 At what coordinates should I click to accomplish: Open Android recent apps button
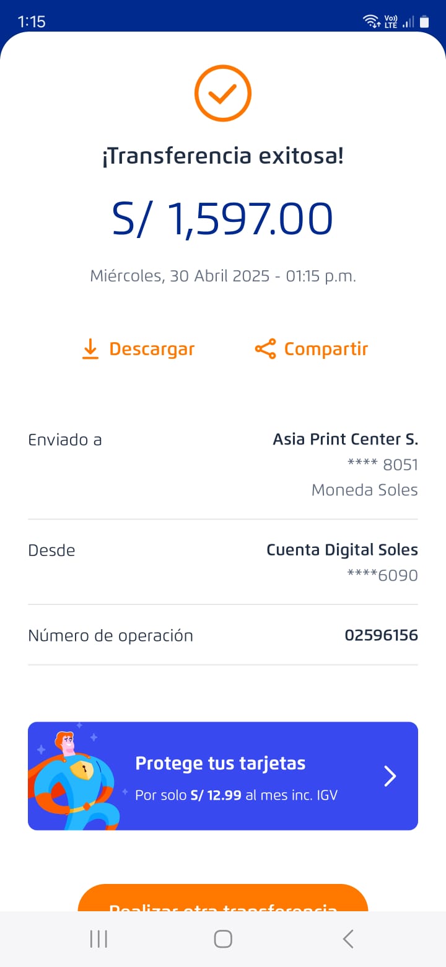click(98, 938)
